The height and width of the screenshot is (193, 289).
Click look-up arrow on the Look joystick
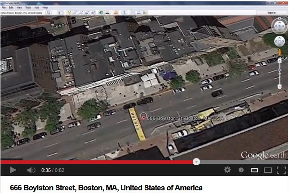click(280, 22)
